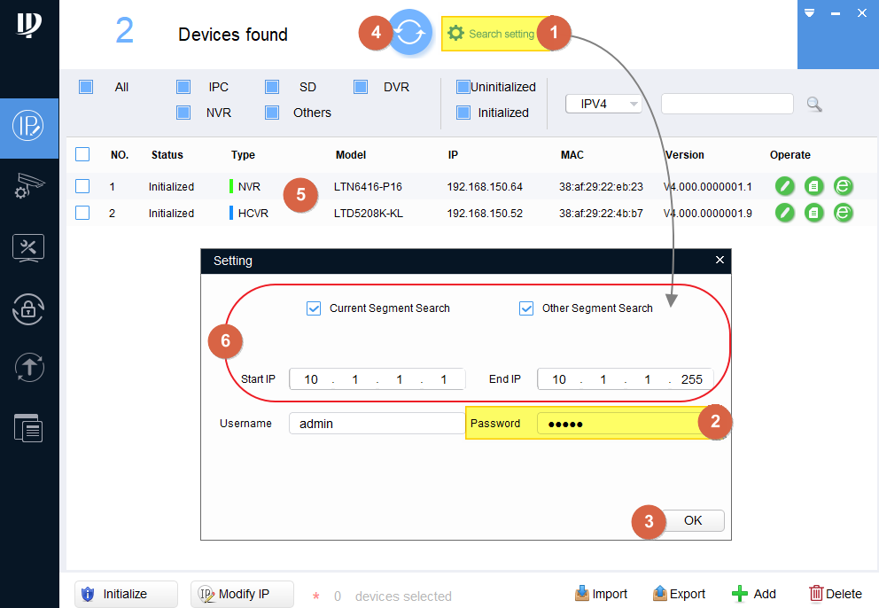Click the MAC 38:af:29:22:eb:23
This screenshot has height=608, width=879.
[601, 187]
